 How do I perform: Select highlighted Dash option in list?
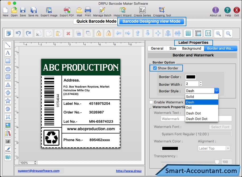202,102
